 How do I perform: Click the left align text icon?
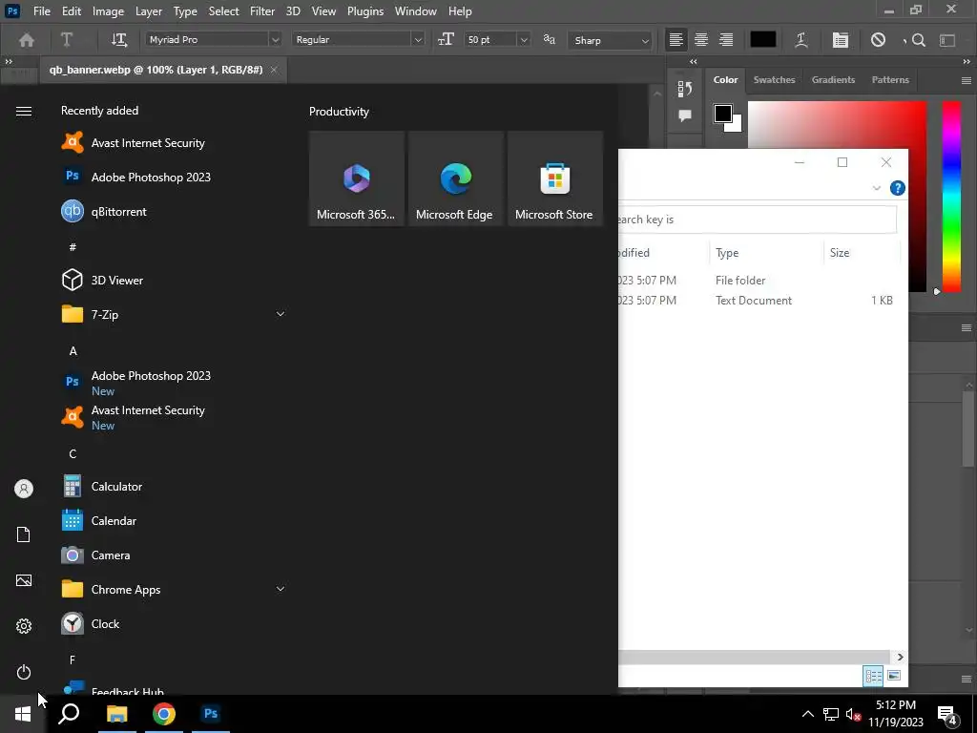(x=676, y=40)
